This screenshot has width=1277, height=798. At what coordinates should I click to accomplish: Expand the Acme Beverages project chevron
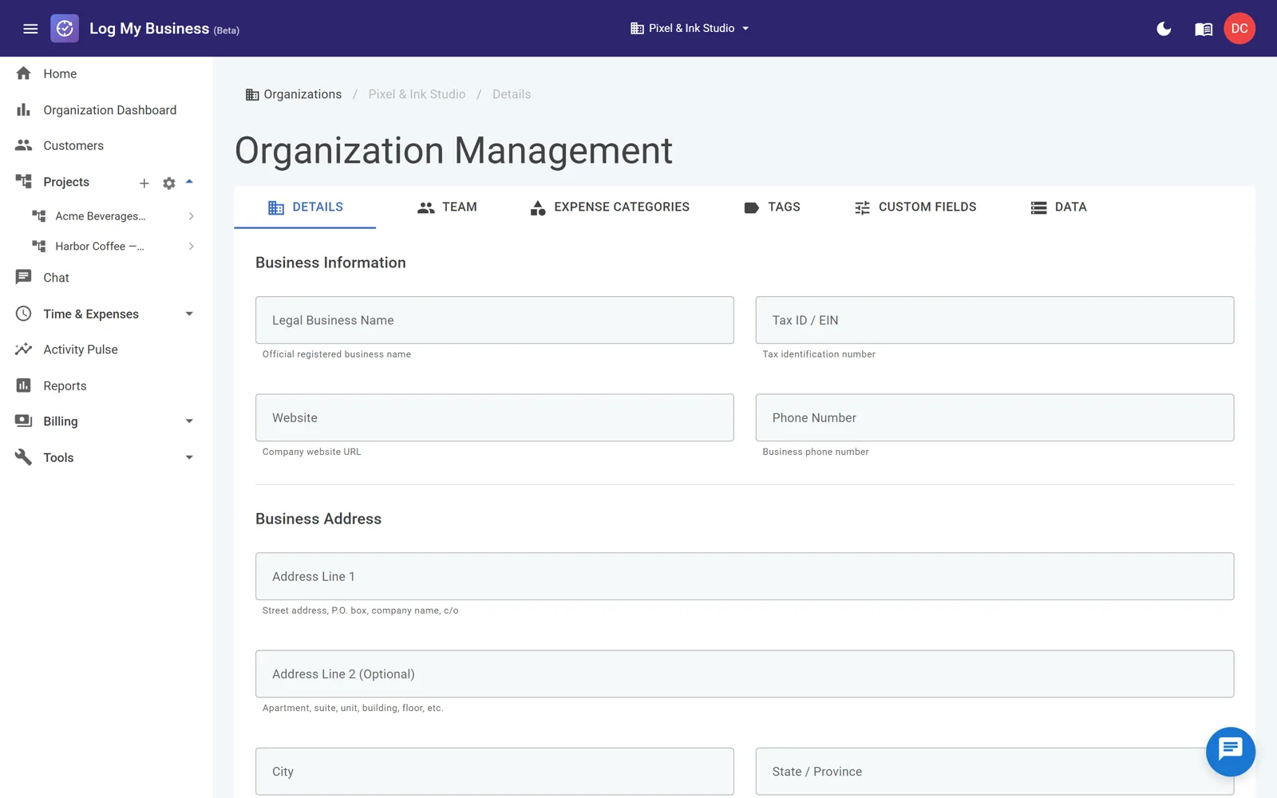(192, 216)
